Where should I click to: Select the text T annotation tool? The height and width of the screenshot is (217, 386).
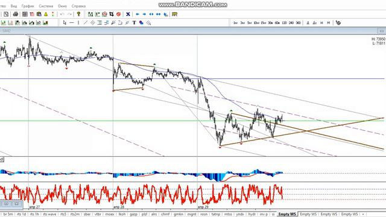pyautogui.click(x=134, y=23)
